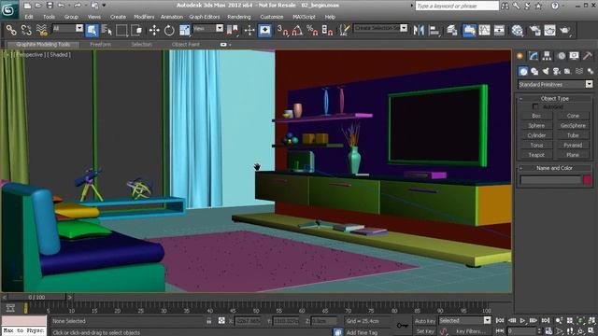The width and height of the screenshot is (598, 336).
Task: Open the Modifiers menu
Action: pyautogui.click(x=144, y=17)
